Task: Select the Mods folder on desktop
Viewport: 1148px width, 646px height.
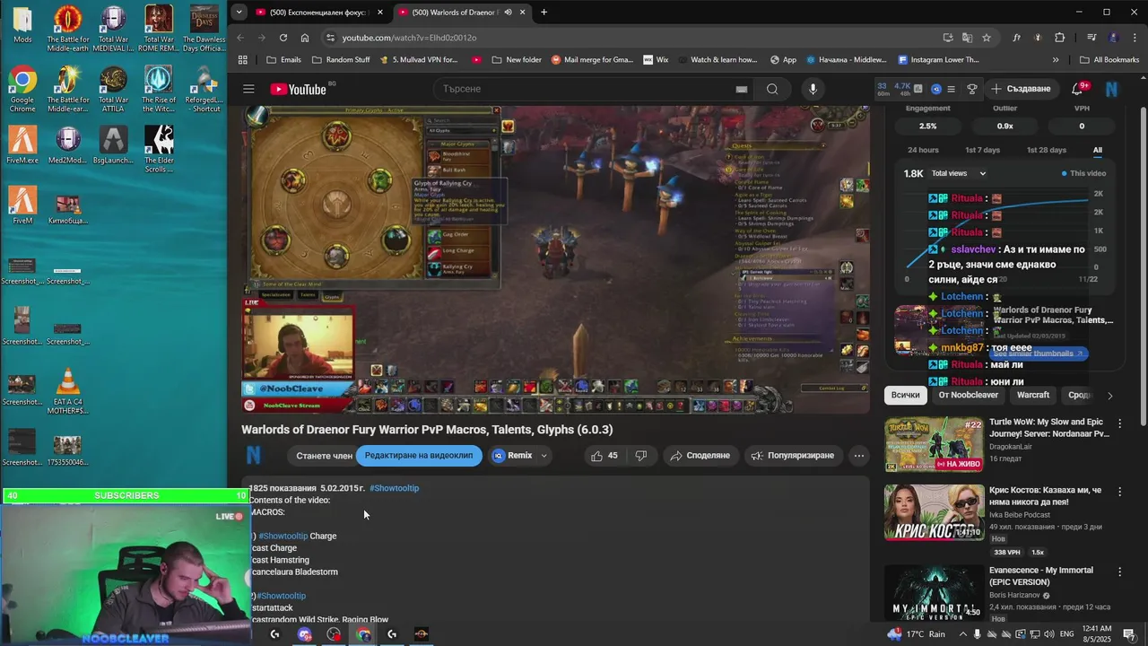Action: coord(22,25)
